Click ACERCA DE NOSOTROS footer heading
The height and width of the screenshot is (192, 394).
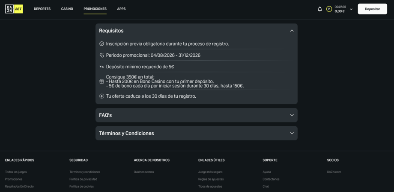(152, 160)
